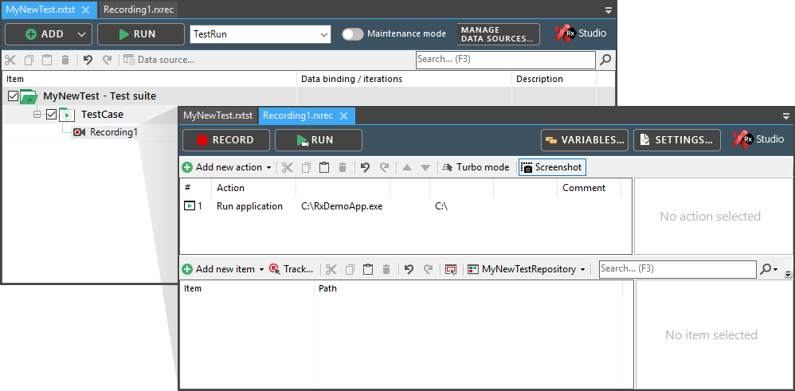Viewport: 795px width, 391px height.
Task: Click Paste icon in repository toolbar
Action: (368, 269)
